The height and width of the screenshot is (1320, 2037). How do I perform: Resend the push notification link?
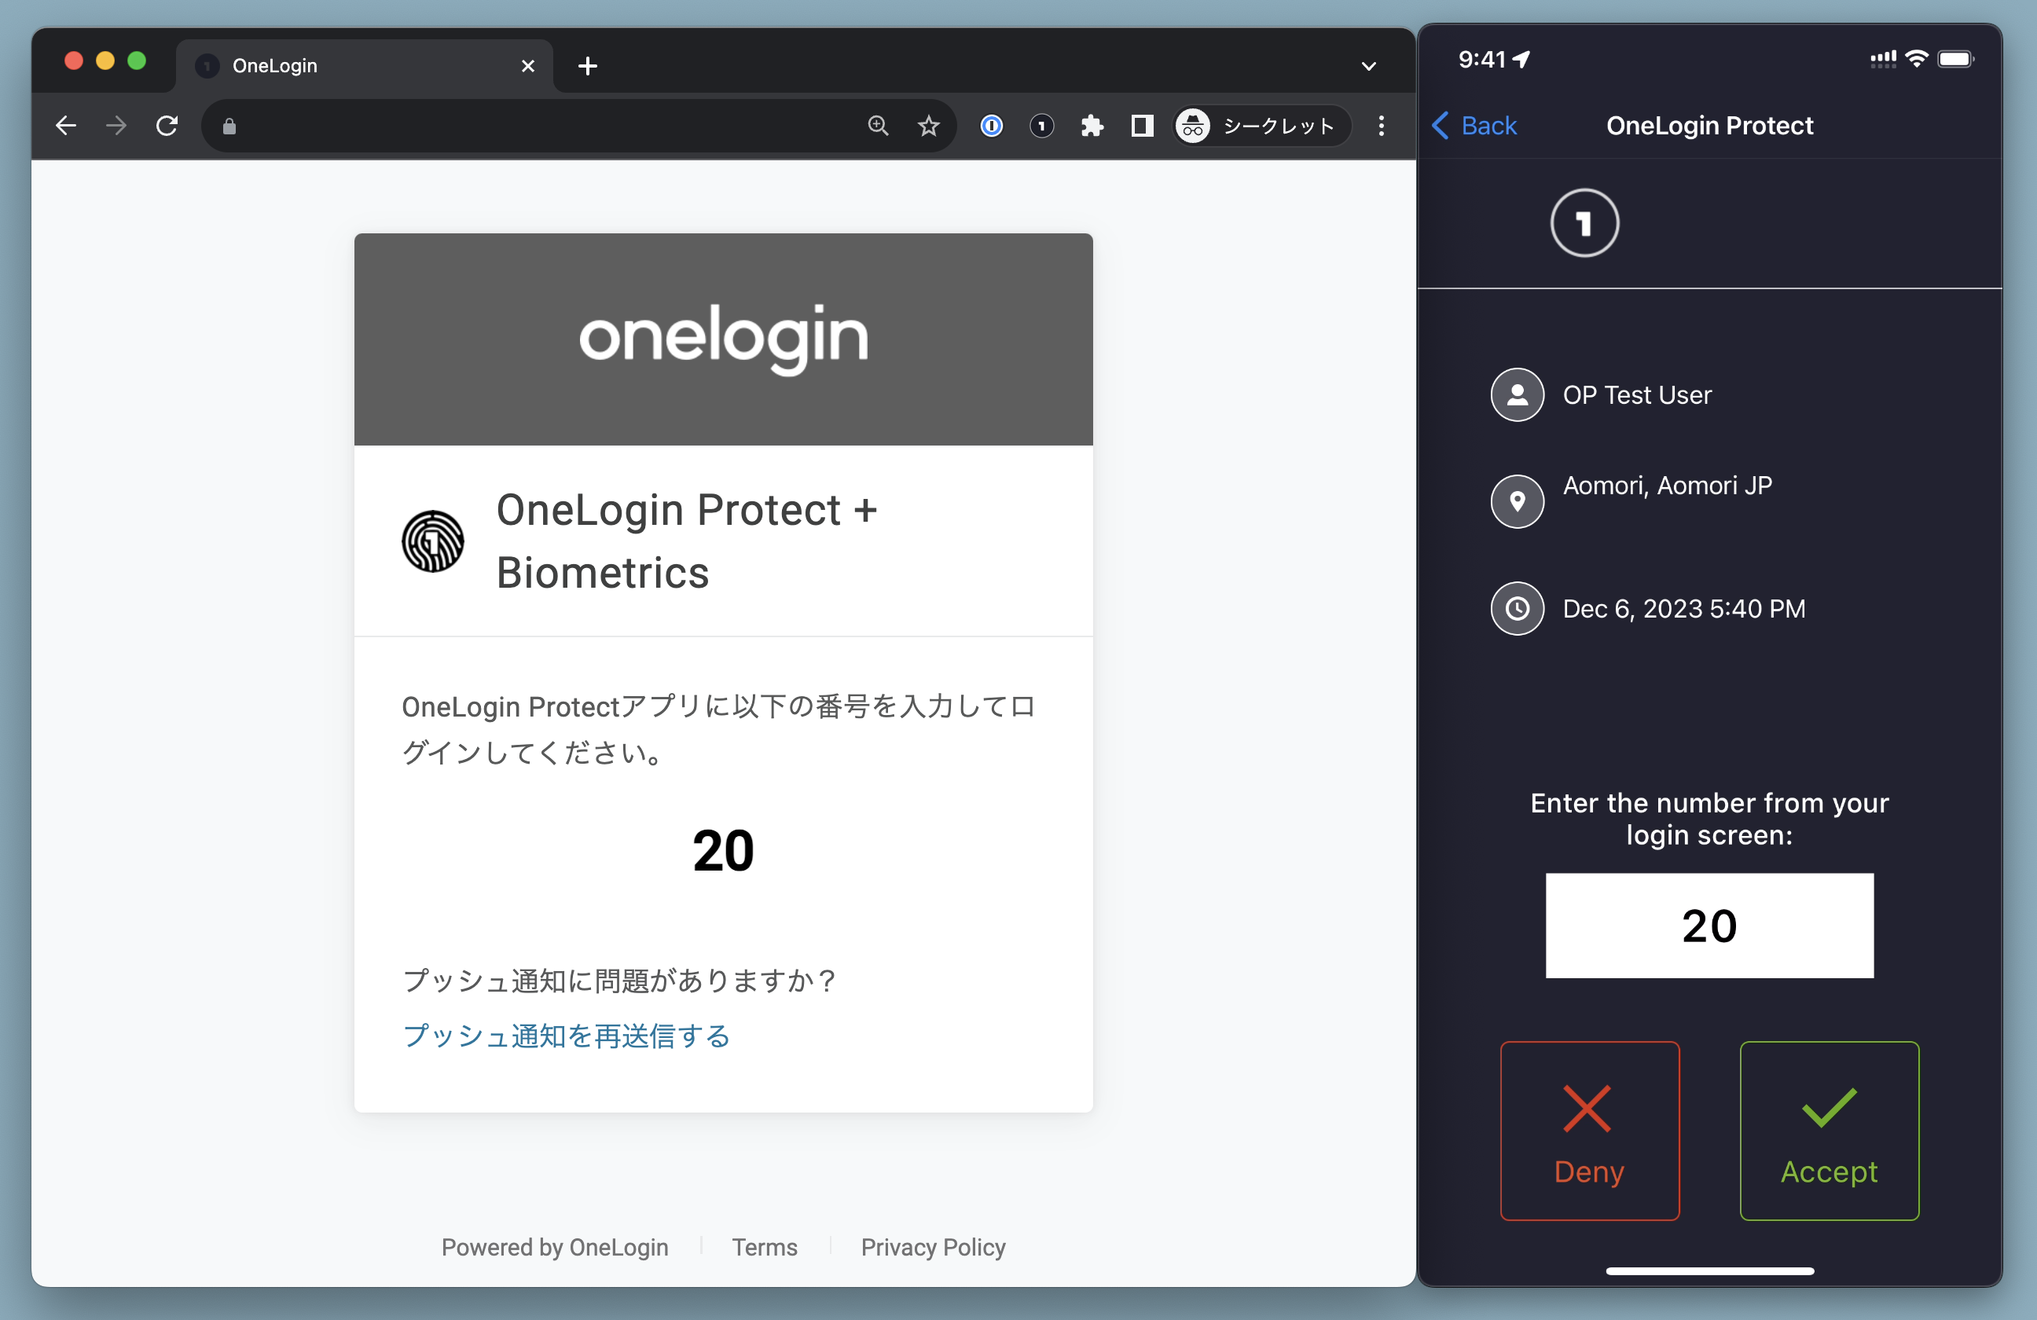pos(567,1036)
